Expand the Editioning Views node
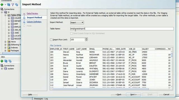179x100 pixels. click(5, 45)
